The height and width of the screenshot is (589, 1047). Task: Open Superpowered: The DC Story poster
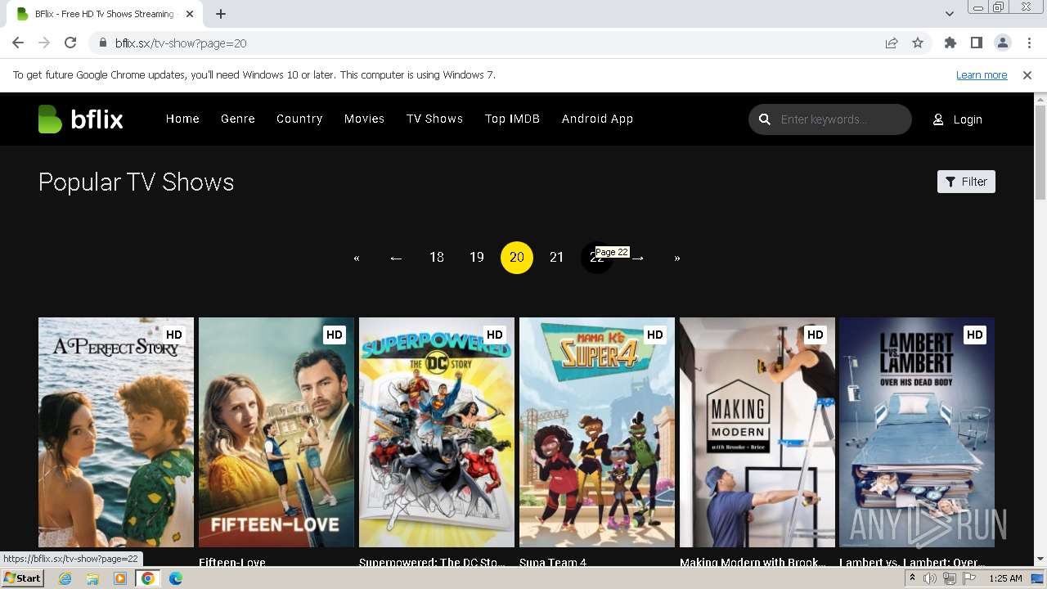437,432
